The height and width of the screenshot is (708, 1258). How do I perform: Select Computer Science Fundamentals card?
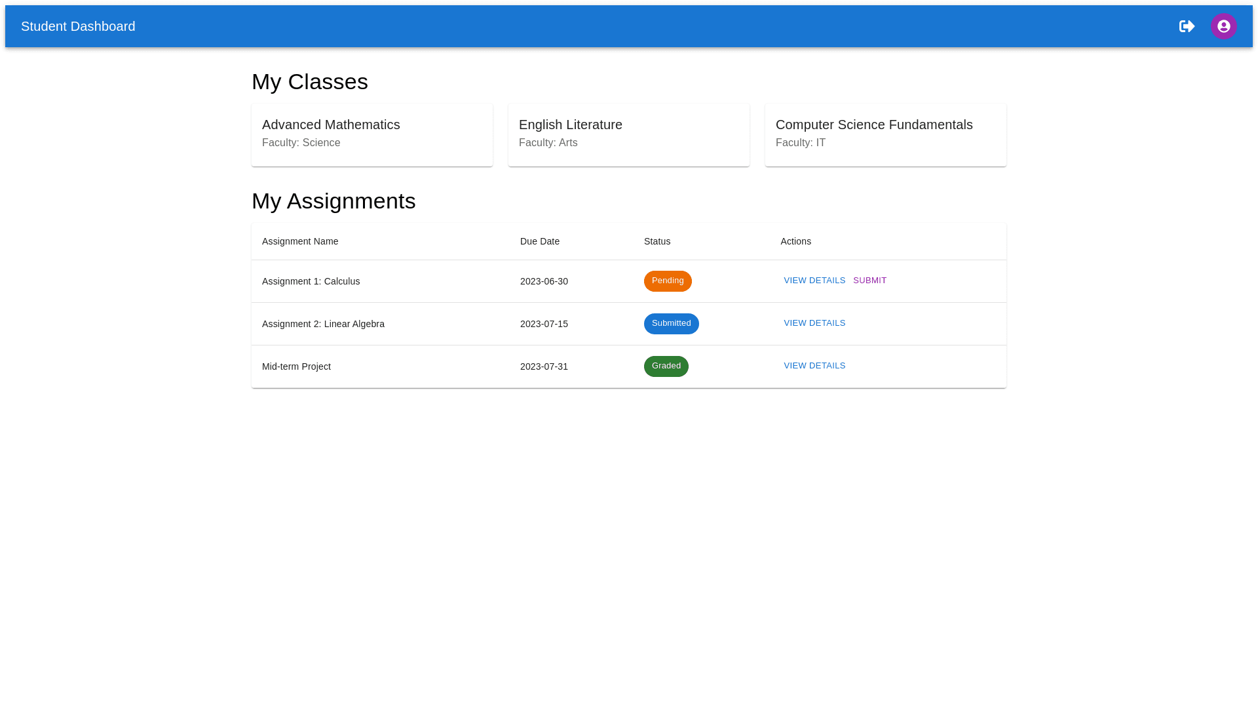[885, 134]
